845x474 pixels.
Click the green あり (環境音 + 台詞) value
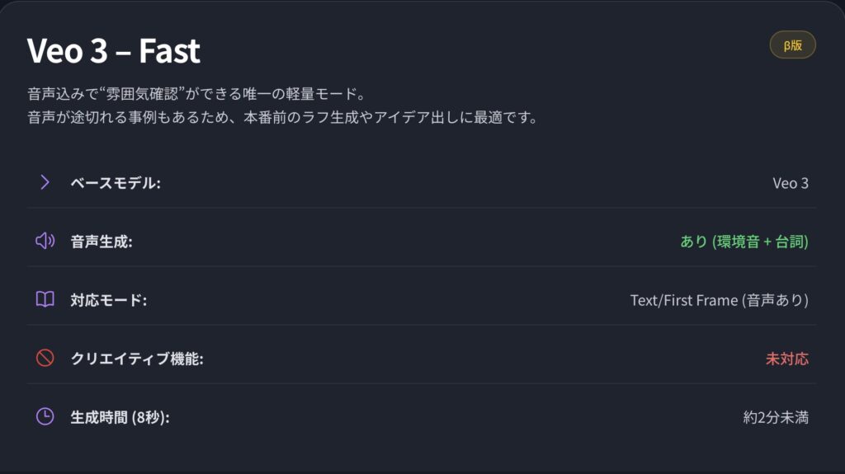[744, 242]
